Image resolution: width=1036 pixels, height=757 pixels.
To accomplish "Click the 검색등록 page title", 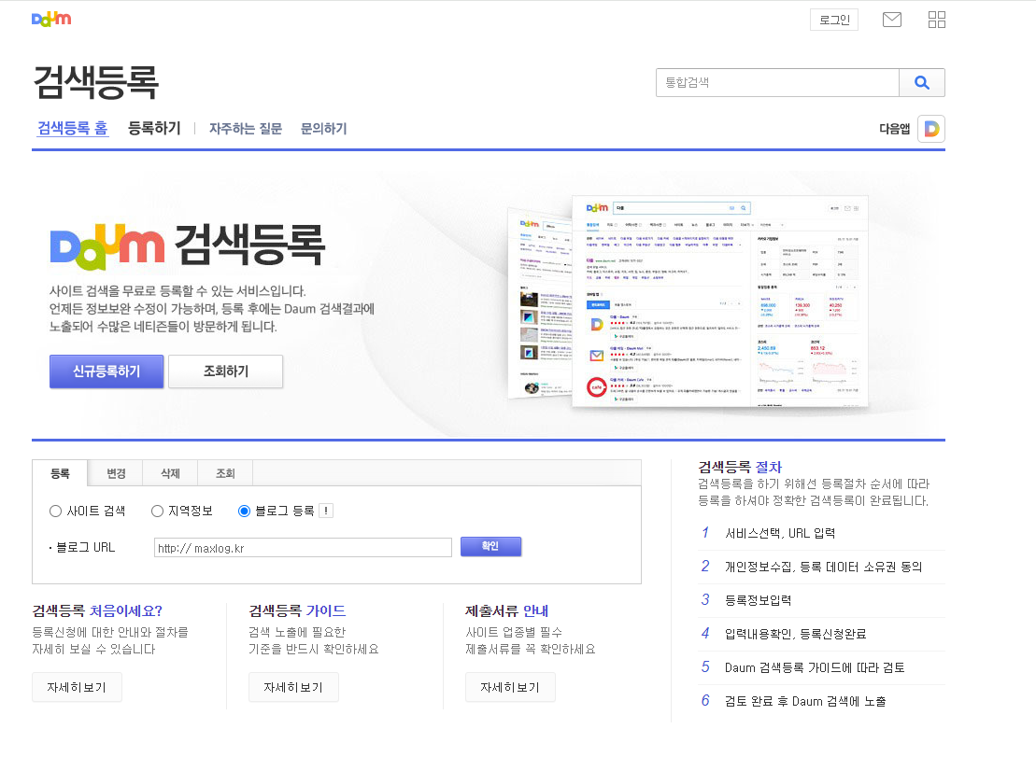I will tap(96, 82).
